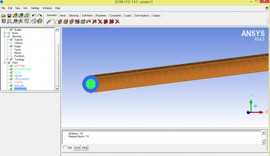The height and width of the screenshot is (156, 270).
Task: Enable the Vertices checkbox
Action: (11, 43)
